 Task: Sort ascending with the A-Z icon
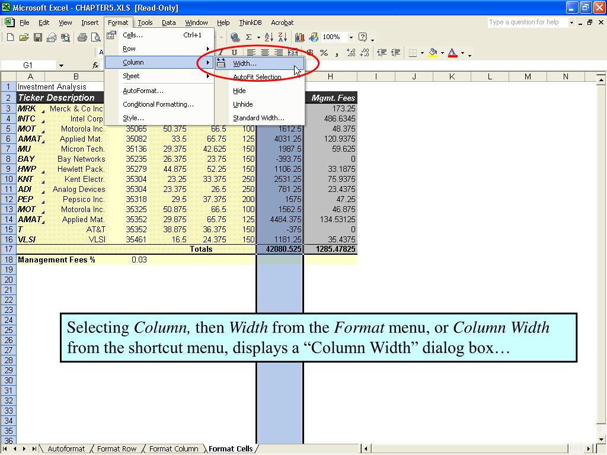pyautogui.click(x=269, y=37)
